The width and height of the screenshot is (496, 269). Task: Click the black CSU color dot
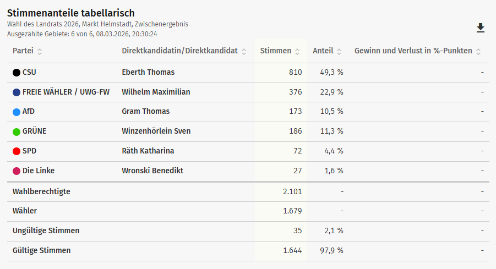coord(17,73)
